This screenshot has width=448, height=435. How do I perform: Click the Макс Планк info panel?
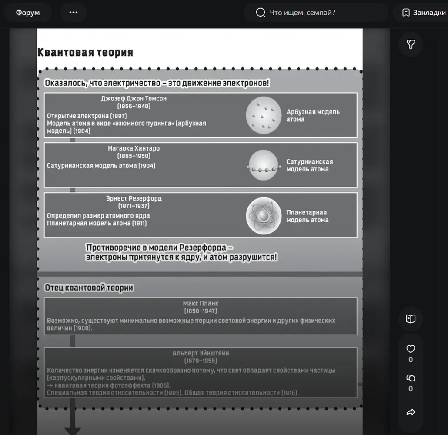[x=201, y=316]
